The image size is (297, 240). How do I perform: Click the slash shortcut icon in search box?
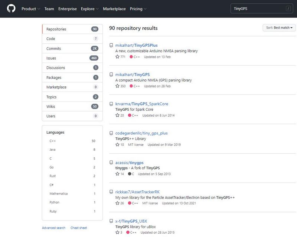pos(288,9)
